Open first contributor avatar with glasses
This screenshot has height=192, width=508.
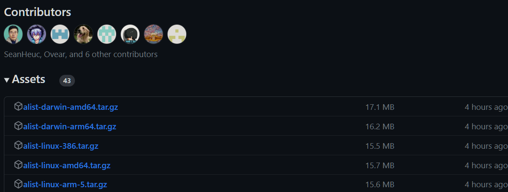coord(13,34)
